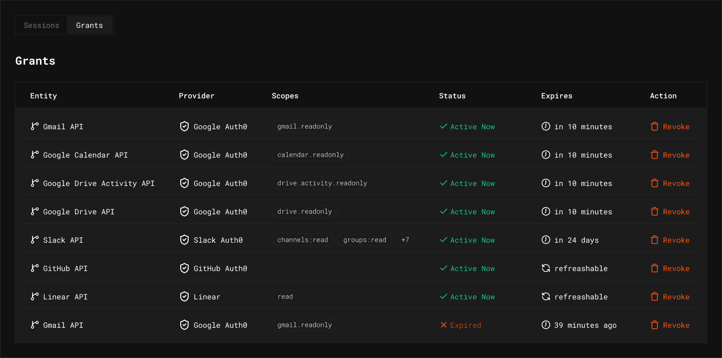Revoke the Slack API grant
The image size is (722, 358).
pos(670,240)
